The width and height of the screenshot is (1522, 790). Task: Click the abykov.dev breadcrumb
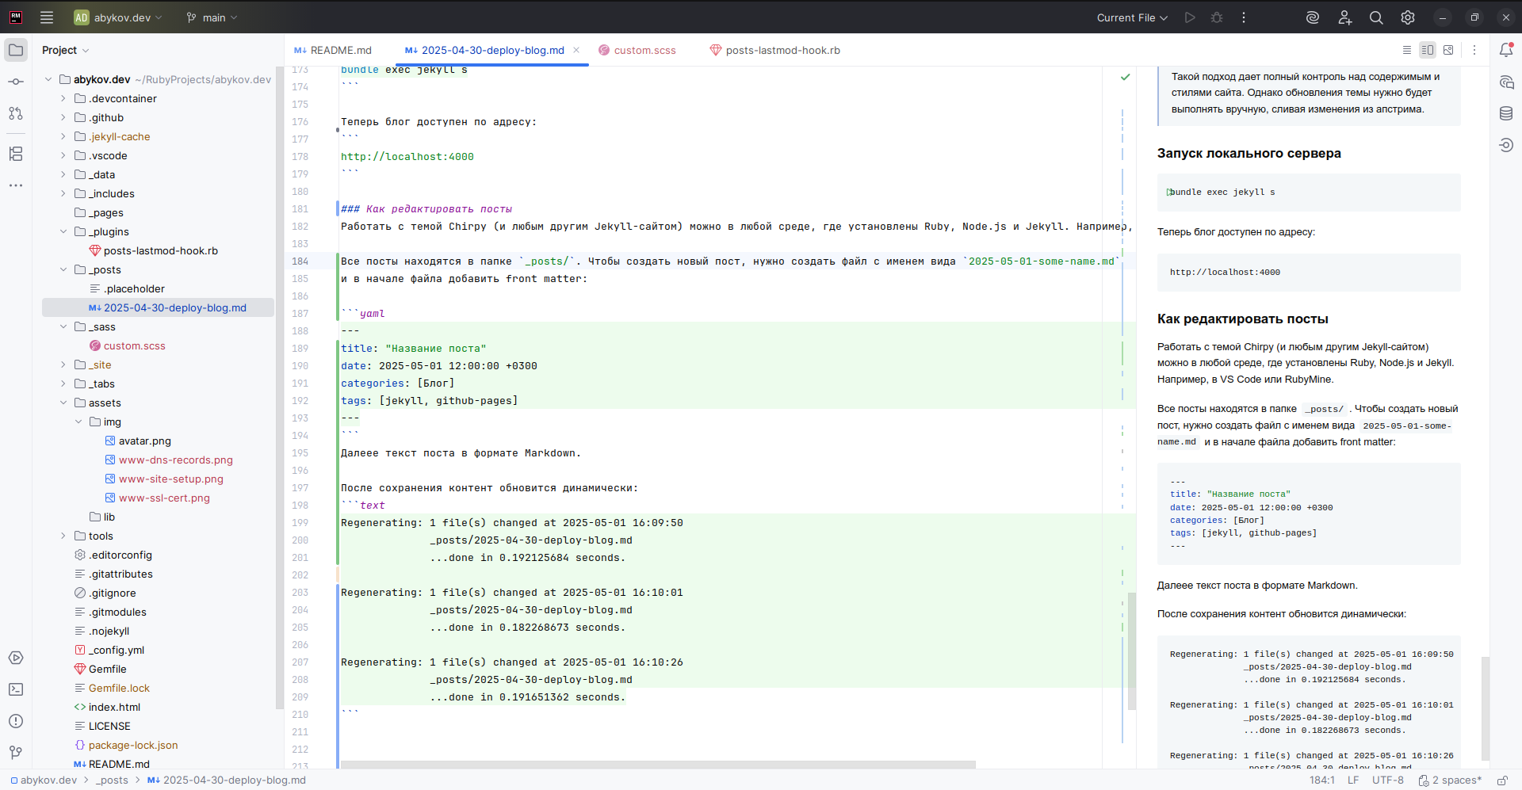tap(44, 780)
